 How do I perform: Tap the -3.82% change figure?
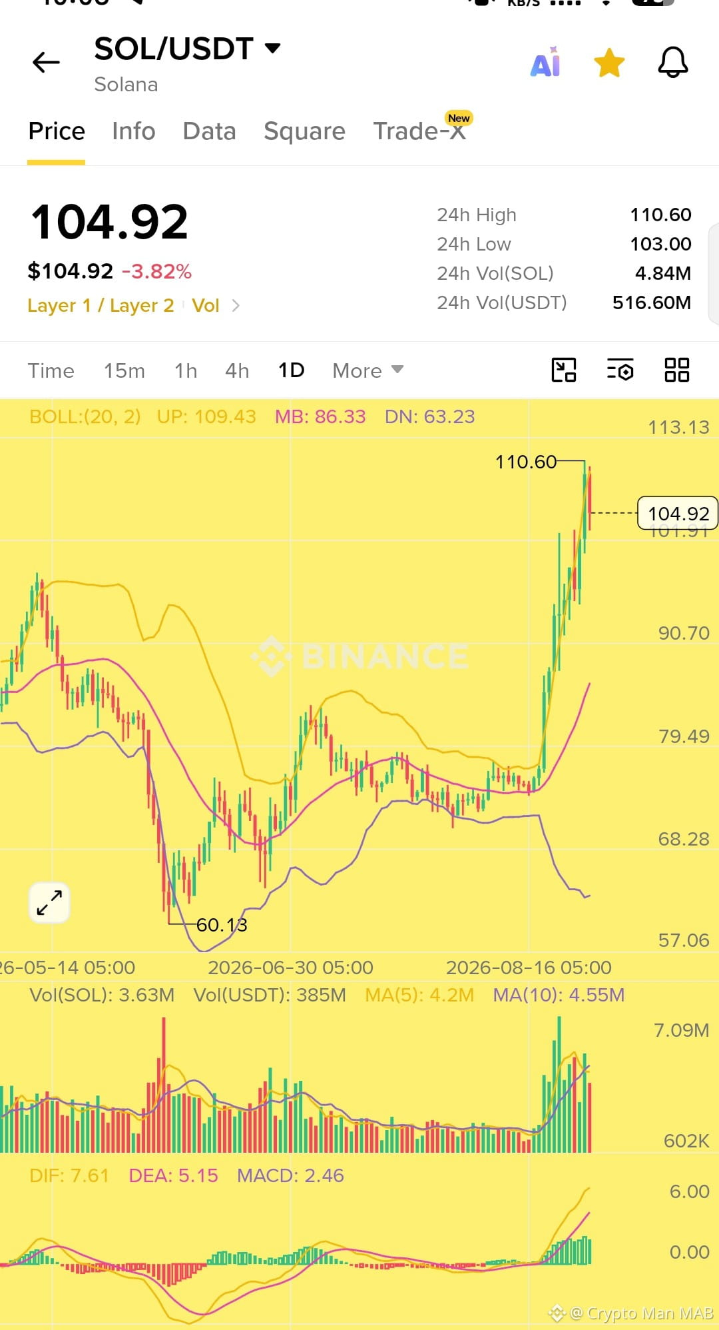point(156,271)
